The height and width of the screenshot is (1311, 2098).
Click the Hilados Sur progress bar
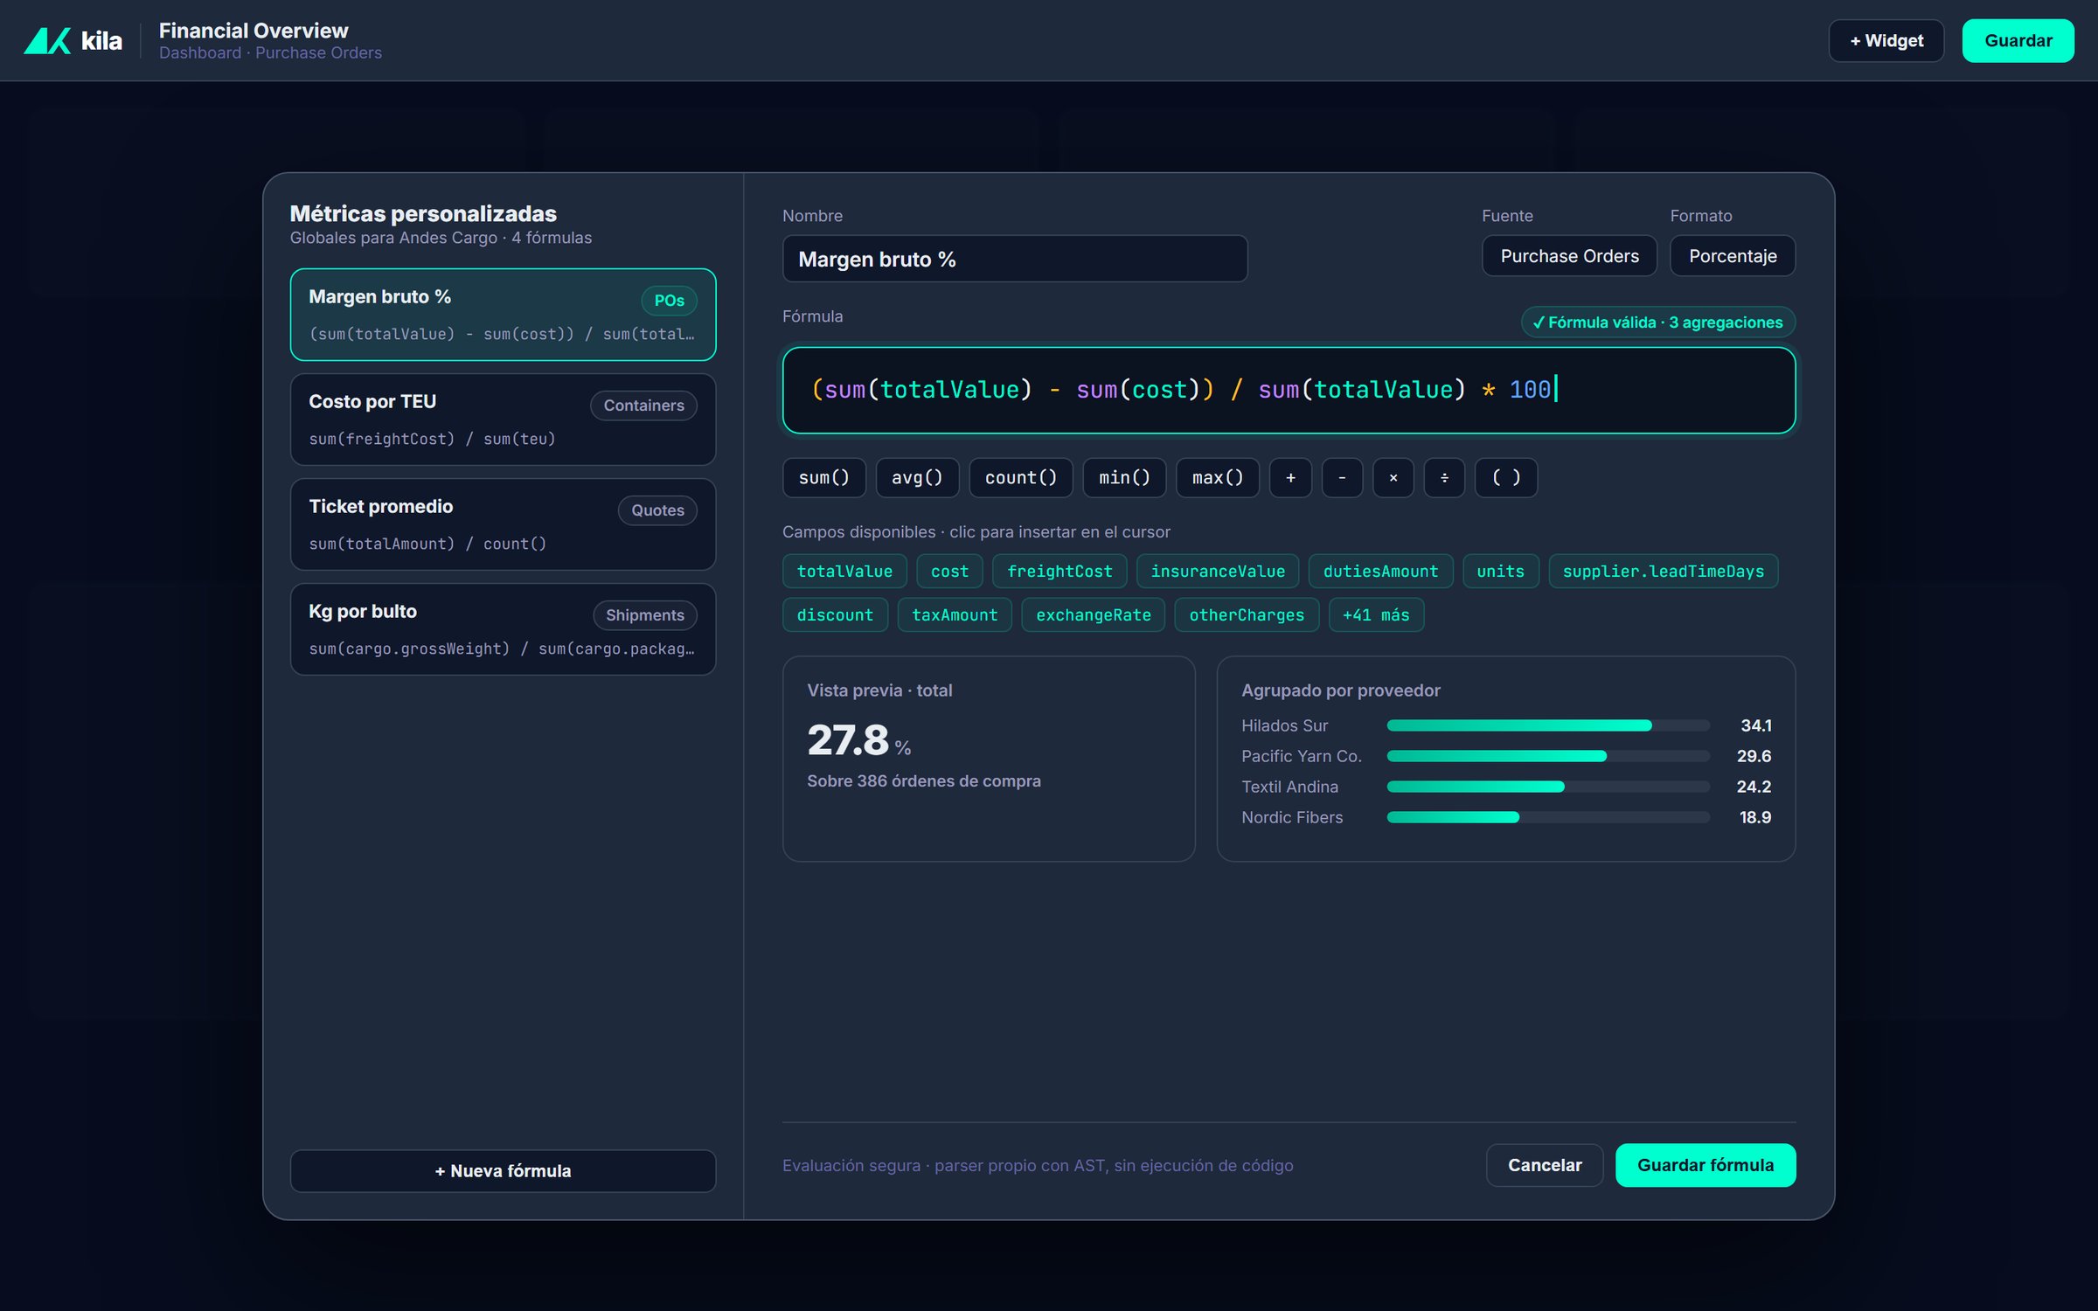point(1548,725)
